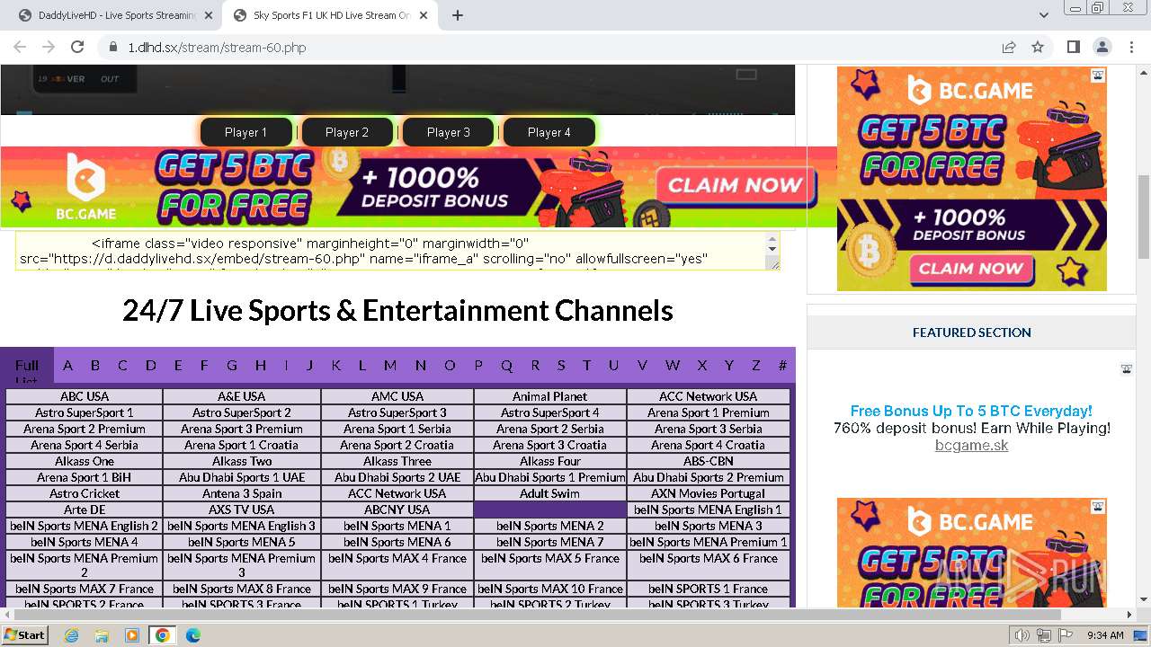Open beIN SPORTS 1 France channel
Image resolution: width=1151 pixels, height=647 pixels.
coord(709,589)
